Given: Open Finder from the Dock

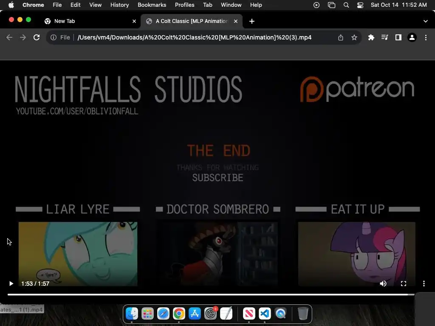Looking at the screenshot, I should [x=132, y=314].
